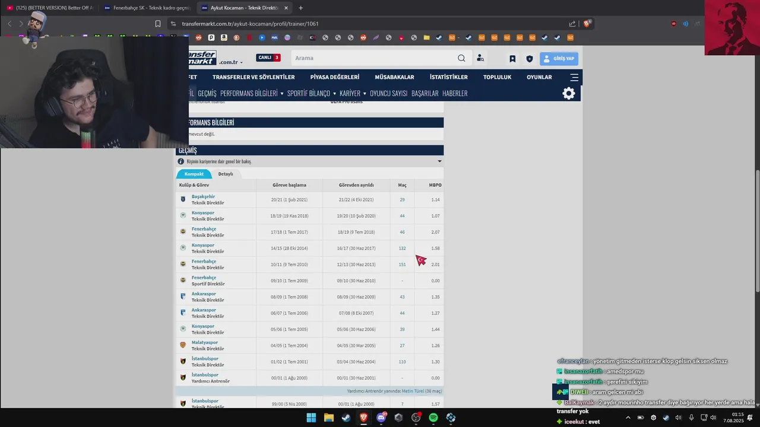The height and width of the screenshot is (427, 760).
Task: Click the Göreve başlama column header
Action: pos(289,185)
